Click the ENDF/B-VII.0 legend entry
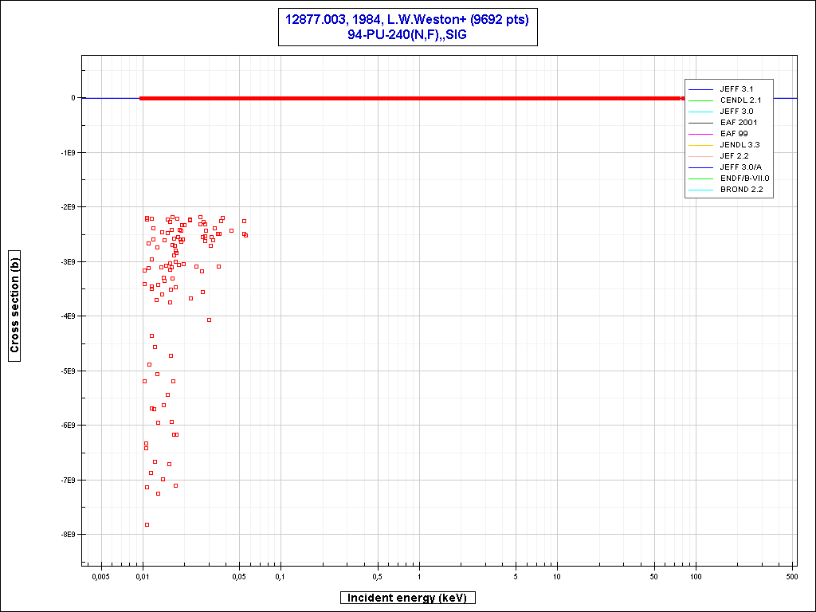The width and height of the screenshot is (816, 612). 744,178
